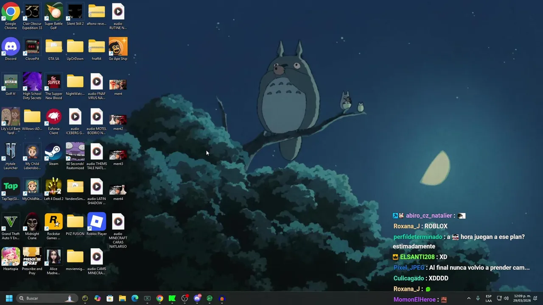The width and height of the screenshot is (543, 305).
Task: Select audio MOTEL BODRIO N... file
Action: pyautogui.click(x=96, y=122)
